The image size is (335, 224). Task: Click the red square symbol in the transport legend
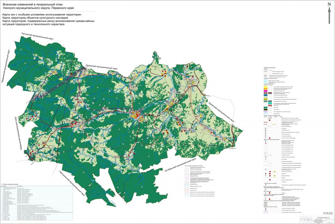(270, 120)
